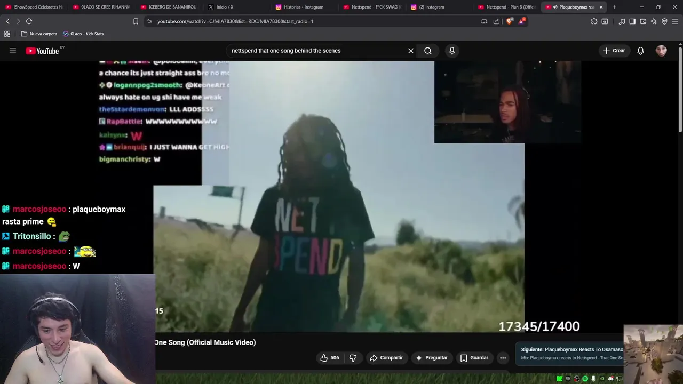This screenshot has height=384, width=683.
Task: Start voice search with the microphone
Action: [x=452, y=51]
